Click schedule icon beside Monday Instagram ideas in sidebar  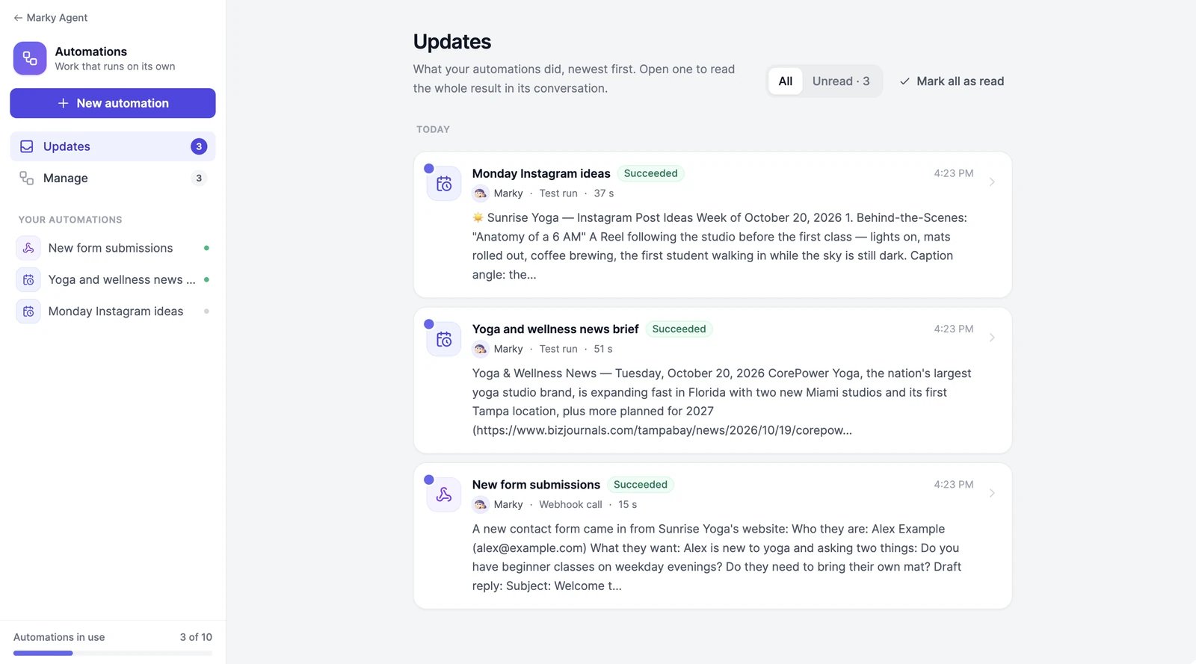(x=28, y=311)
